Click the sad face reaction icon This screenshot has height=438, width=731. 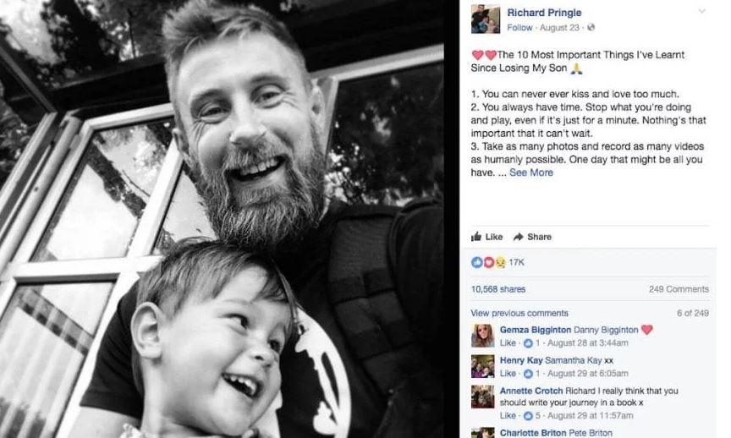[500, 262]
